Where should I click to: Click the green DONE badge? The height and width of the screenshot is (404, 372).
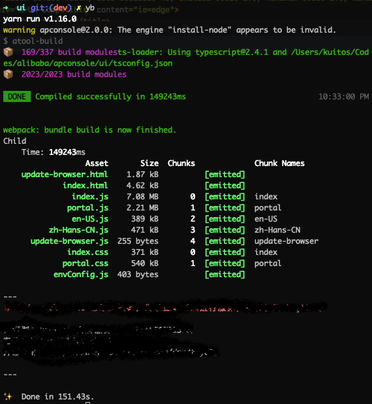(x=17, y=97)
